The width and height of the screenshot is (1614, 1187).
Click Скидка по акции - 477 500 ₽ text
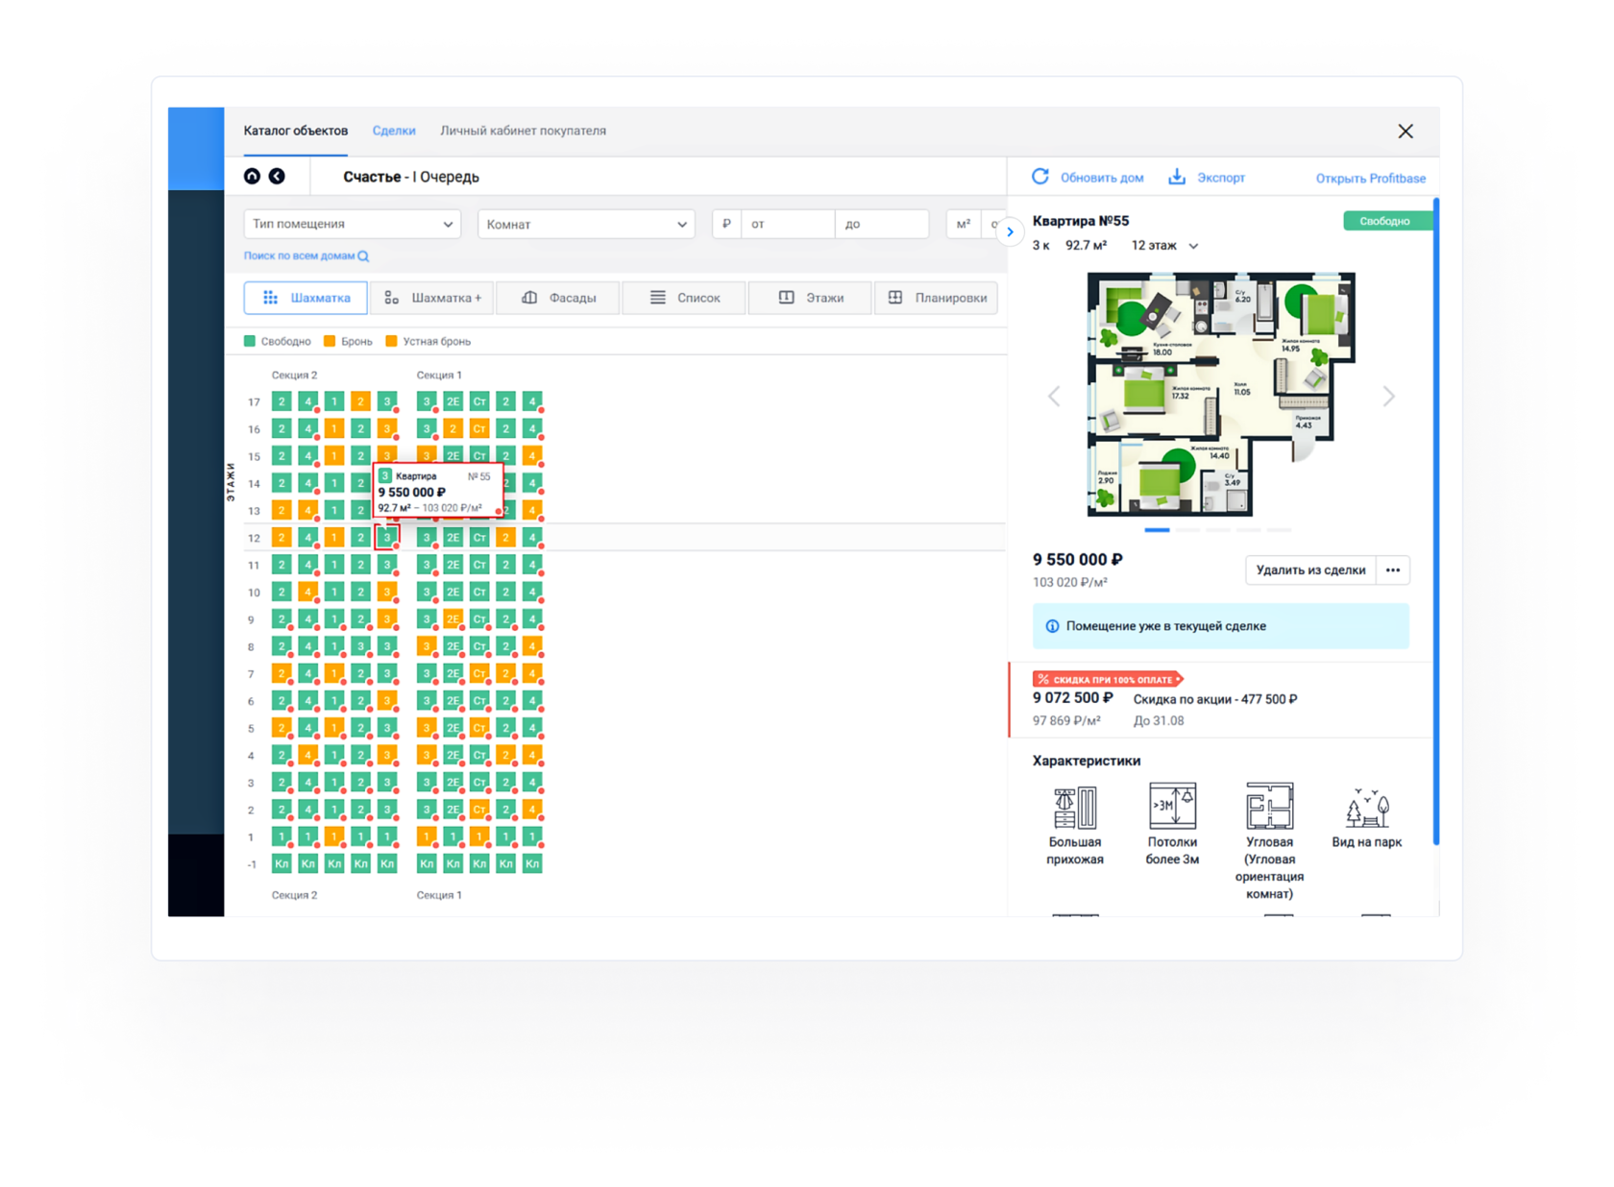[x=1215, y=699]
